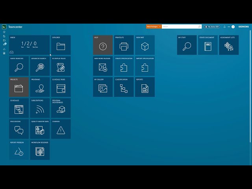
Task: Open the notifications bell
Action: point(224,27)
